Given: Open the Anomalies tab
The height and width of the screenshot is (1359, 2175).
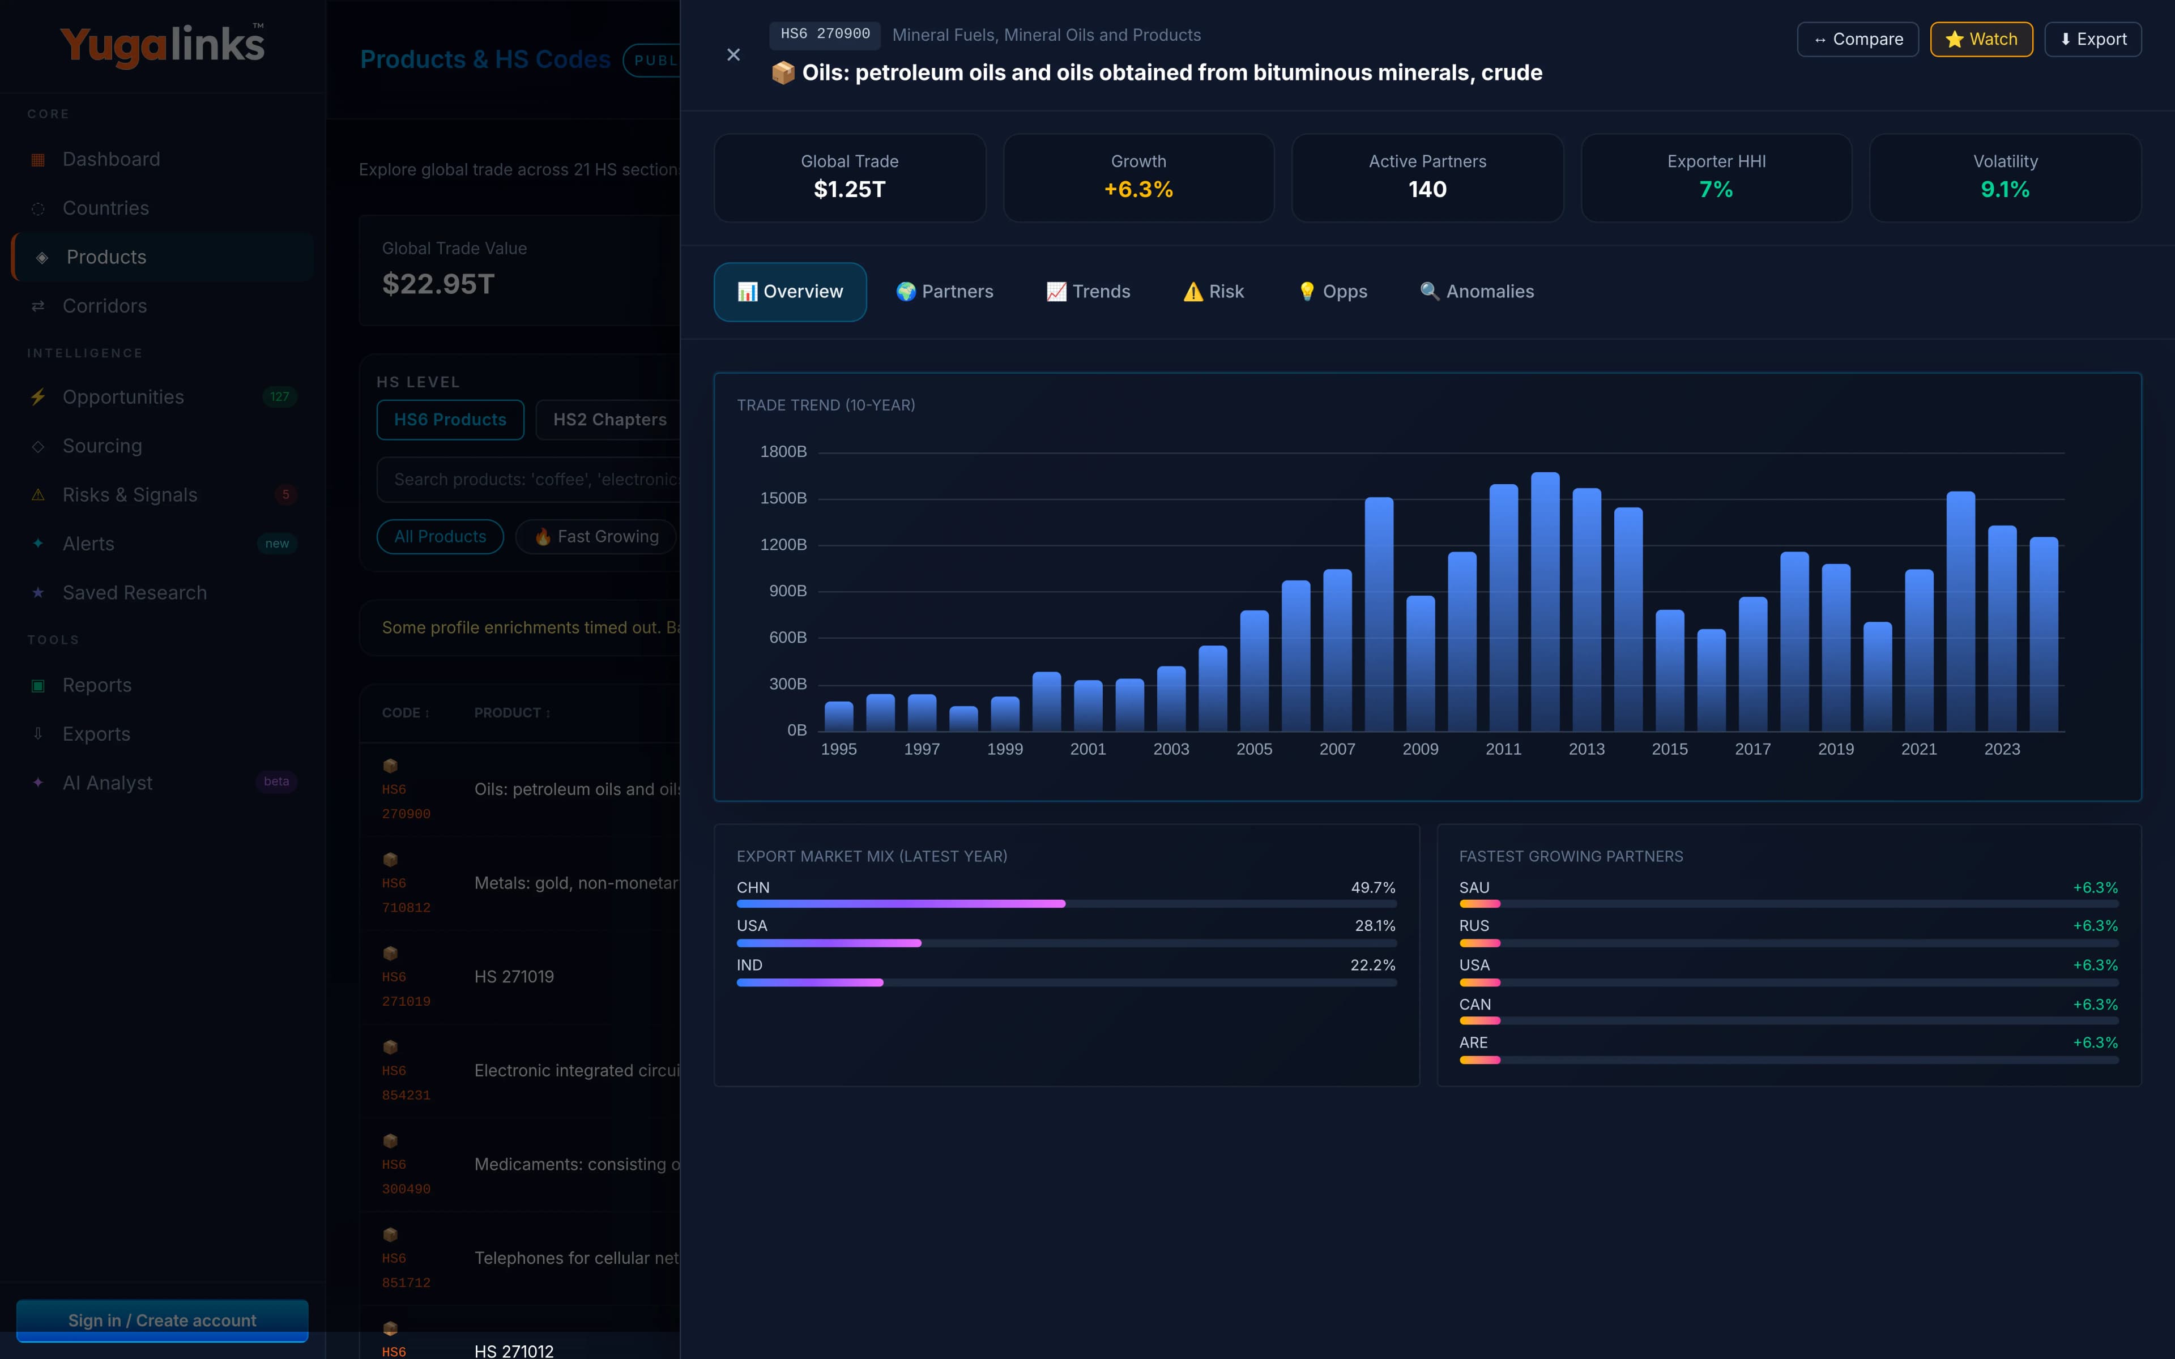Looking at the screenshot, I should pyautogui.click(x=1477, y=292).
